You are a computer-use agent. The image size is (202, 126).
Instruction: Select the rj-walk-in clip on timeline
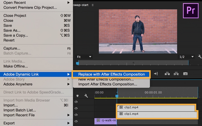click(106, 121)
